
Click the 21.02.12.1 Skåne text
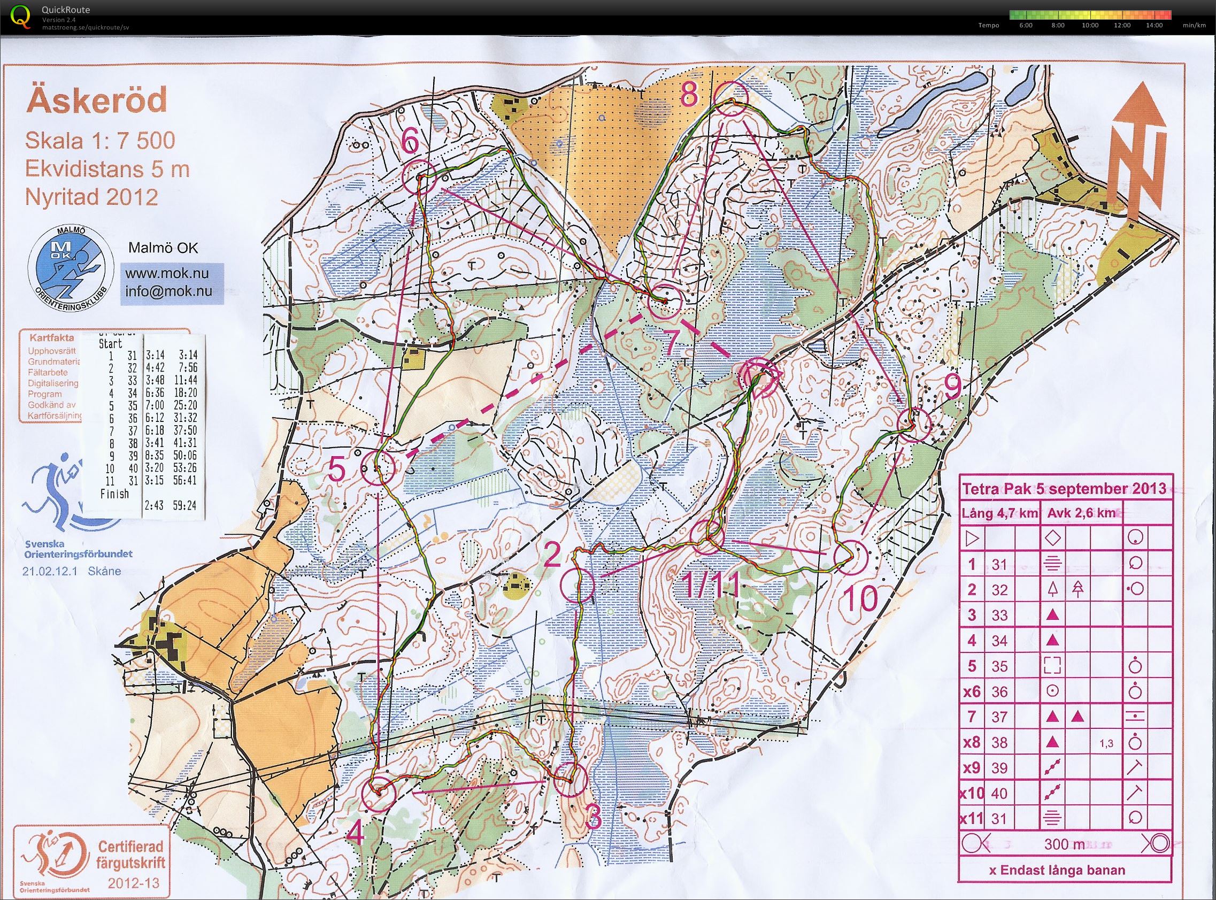71,572
